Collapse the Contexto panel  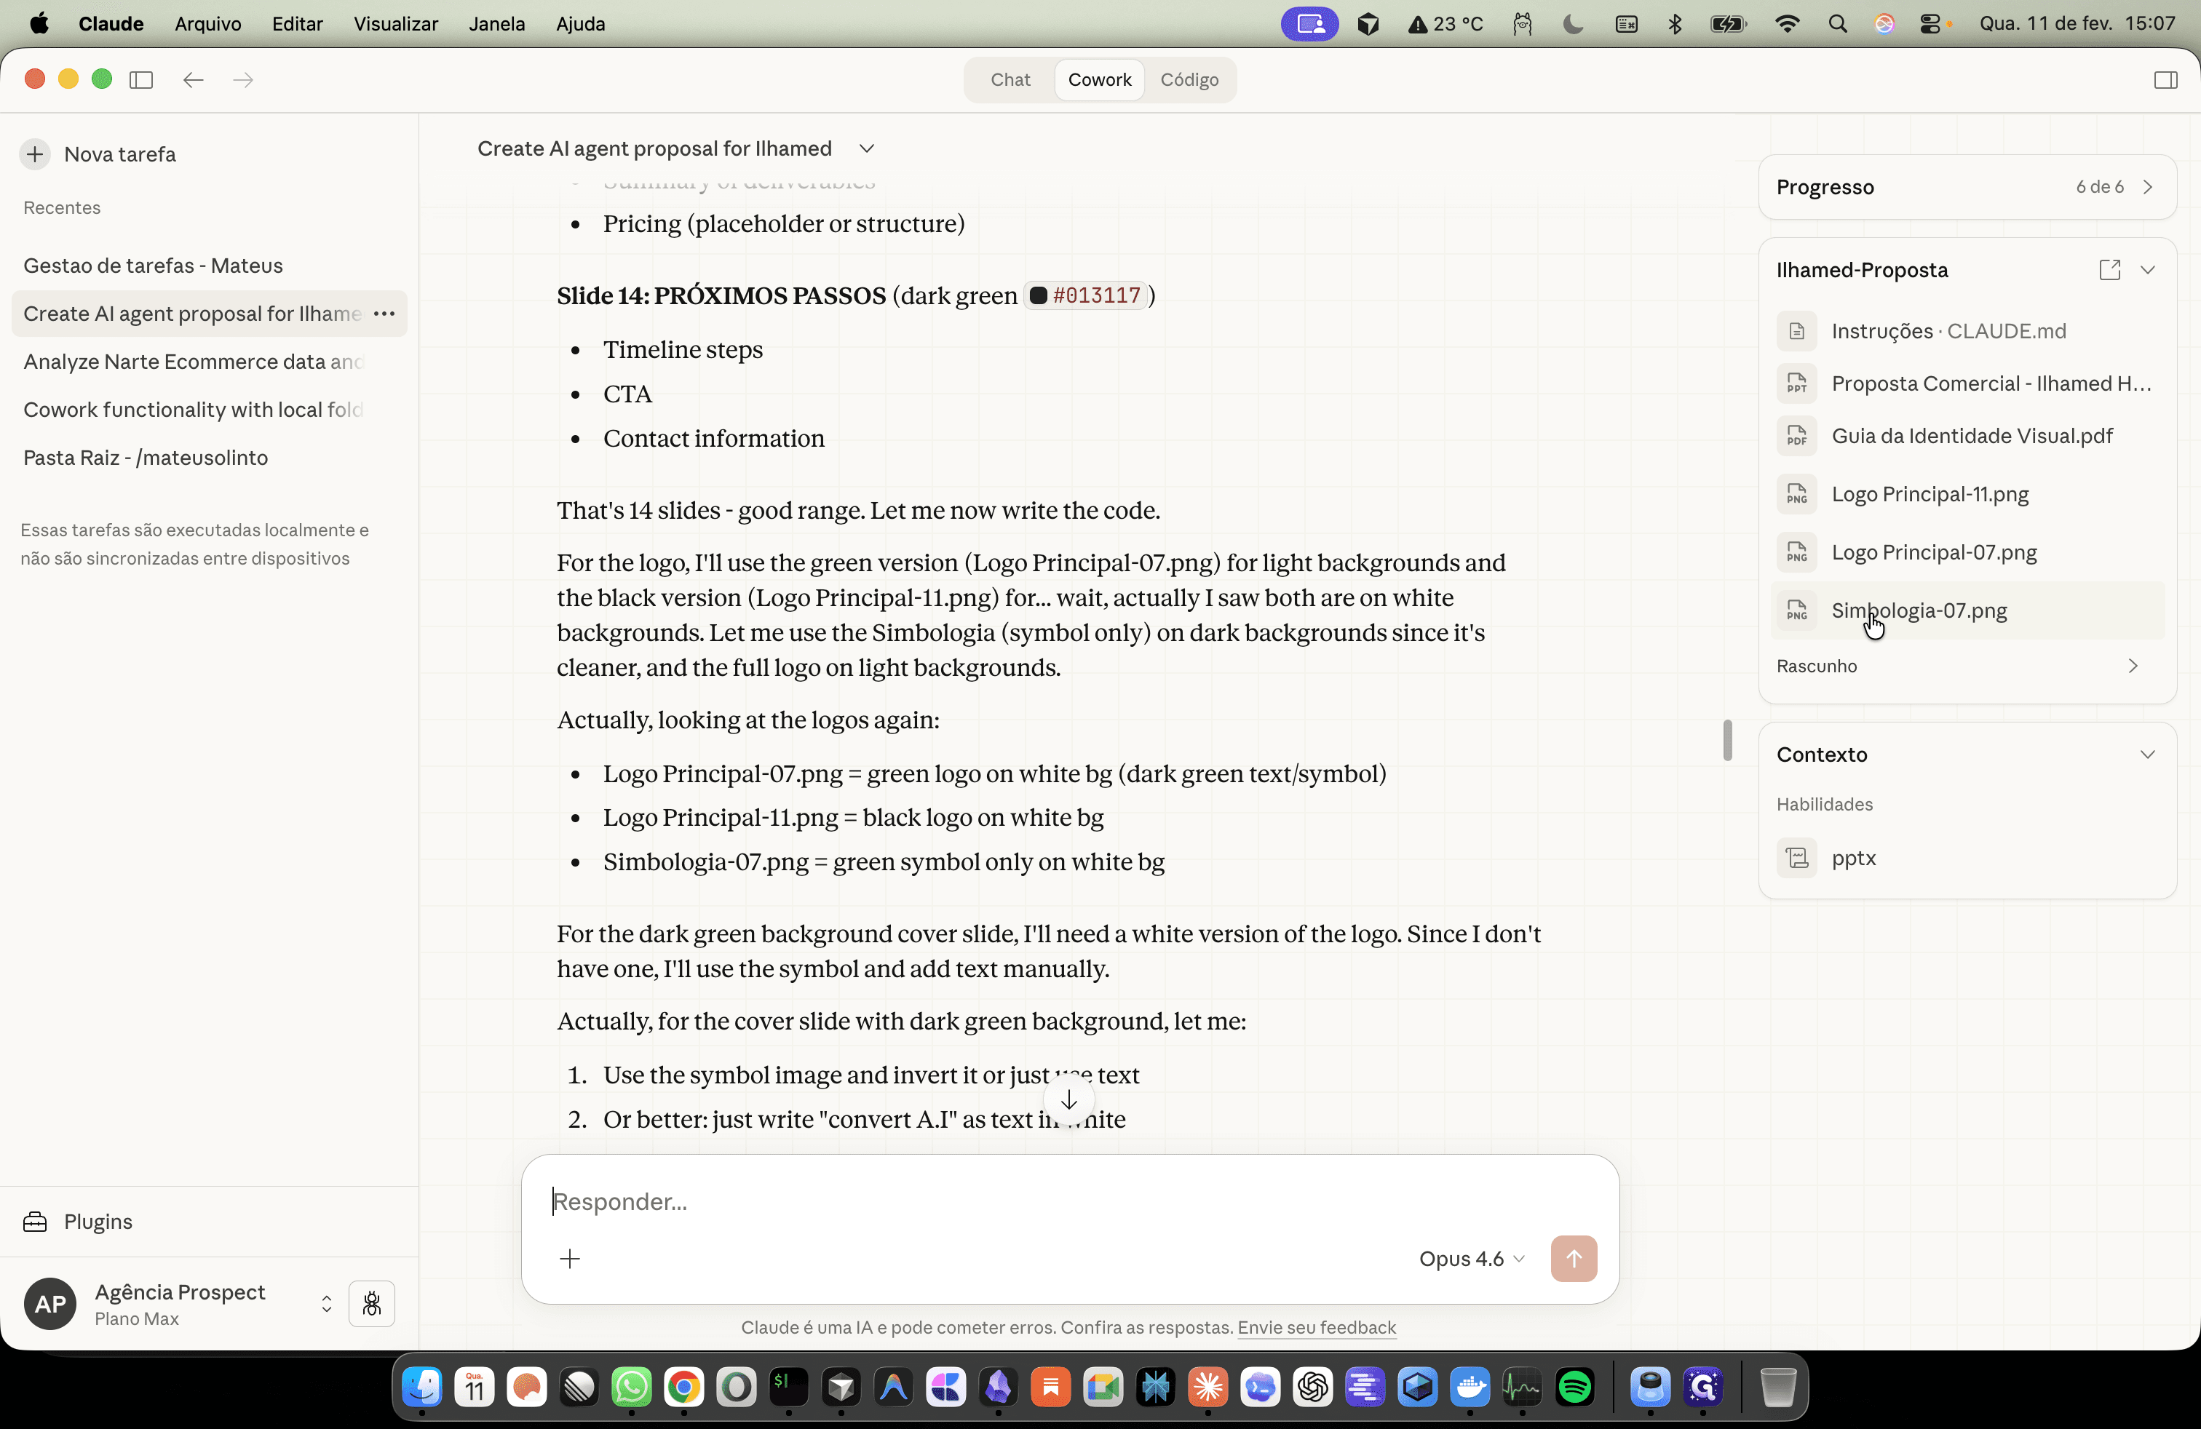click(x=2147, y=755)
